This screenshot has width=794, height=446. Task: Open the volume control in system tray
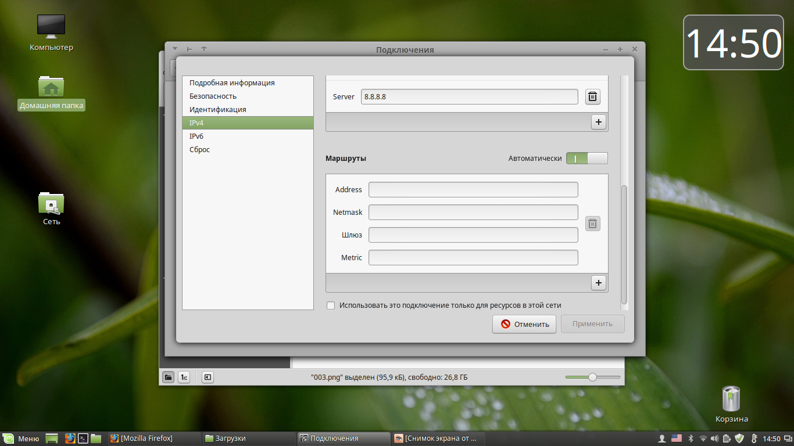714,438
